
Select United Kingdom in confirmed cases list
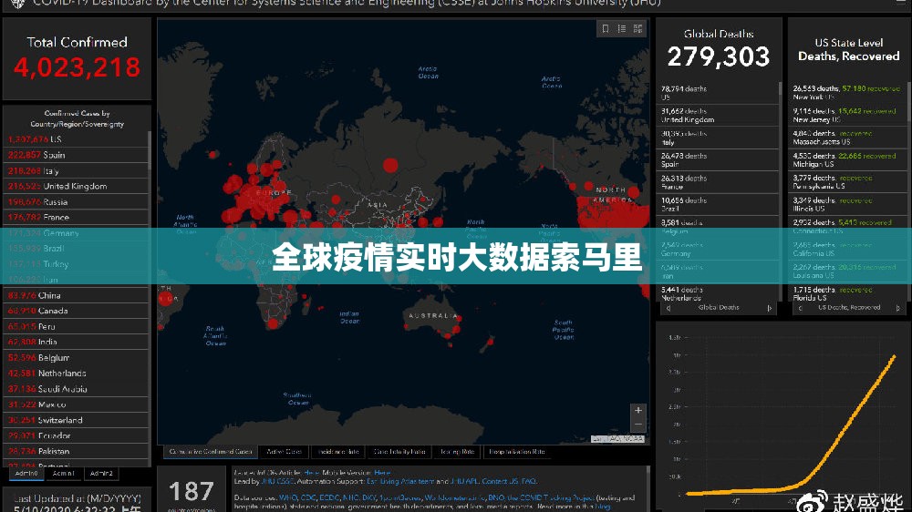coord(76,187)
